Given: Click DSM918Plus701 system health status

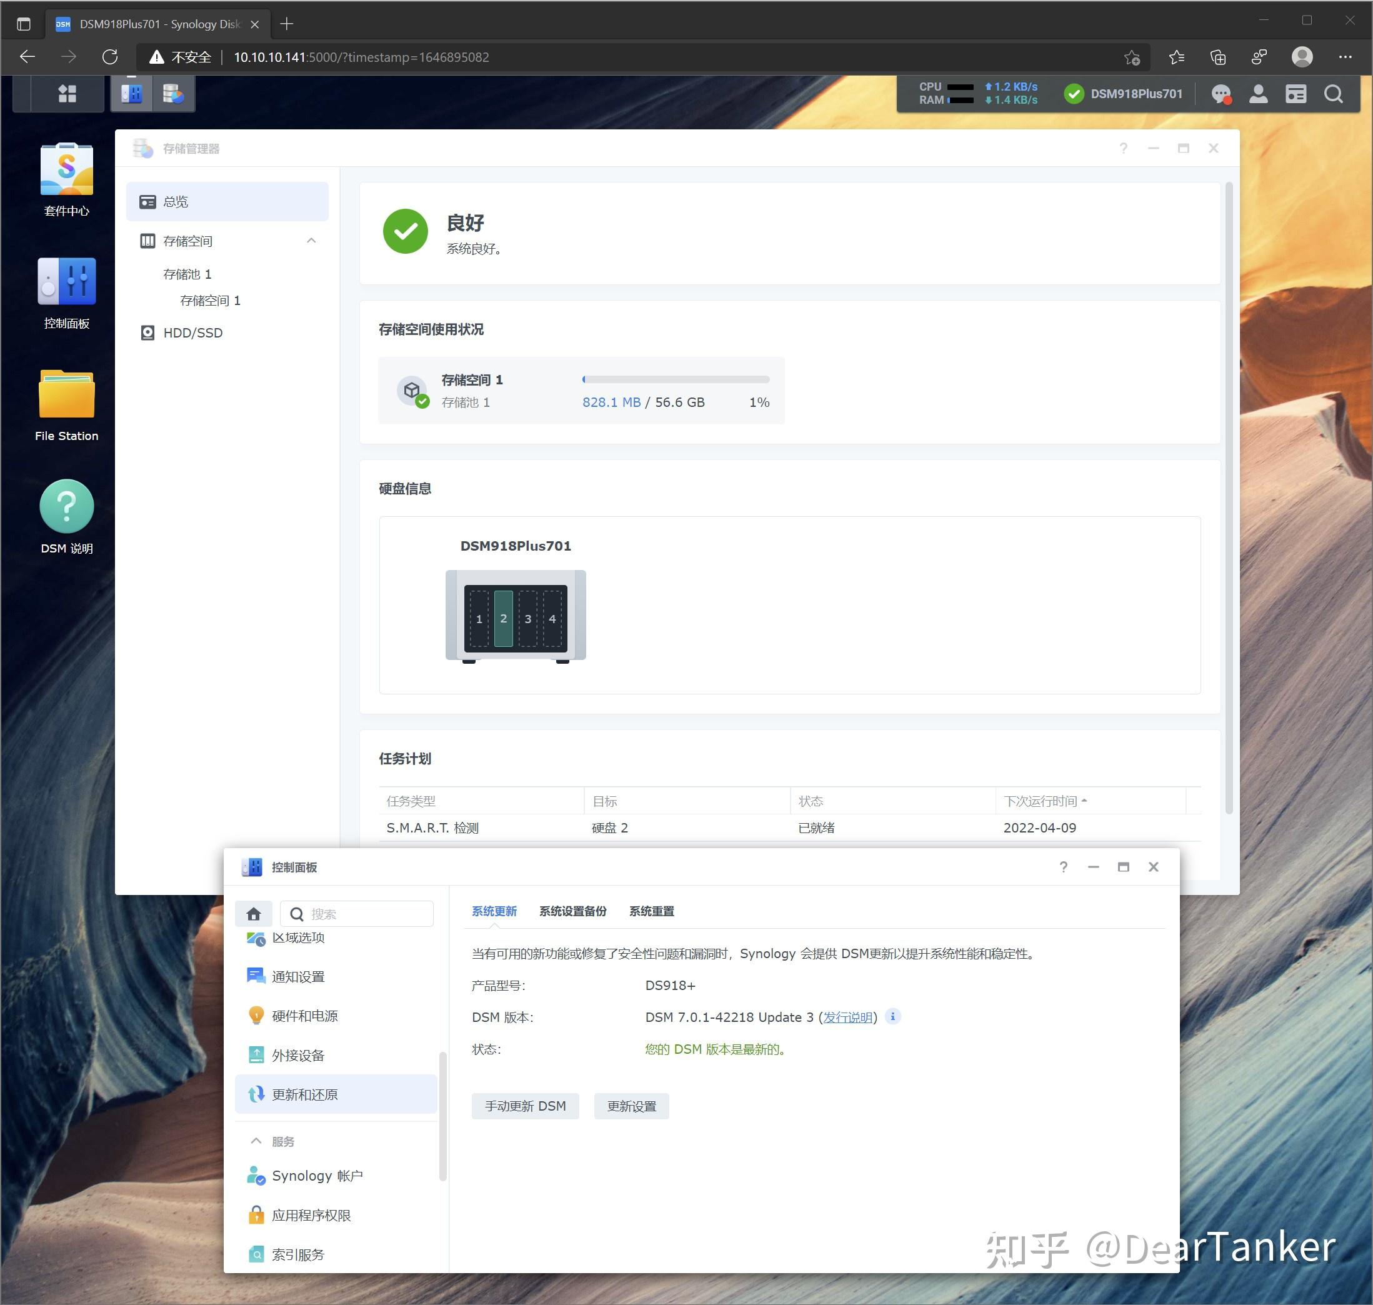Looking at the screenshot, I should click(x=1122, y=94).
